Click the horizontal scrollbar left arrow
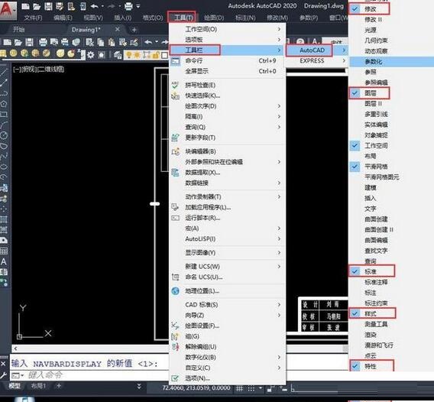434x402 pixels. click(15, 349)
